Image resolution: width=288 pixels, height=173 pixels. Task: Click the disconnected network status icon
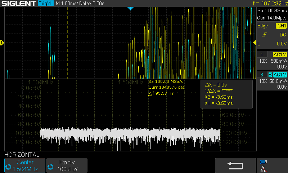pyautogui.click(x=264, y=169)
